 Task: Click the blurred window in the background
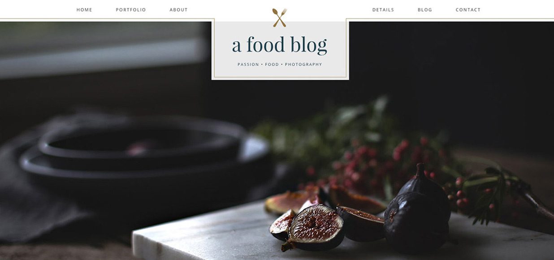(103, 49)
